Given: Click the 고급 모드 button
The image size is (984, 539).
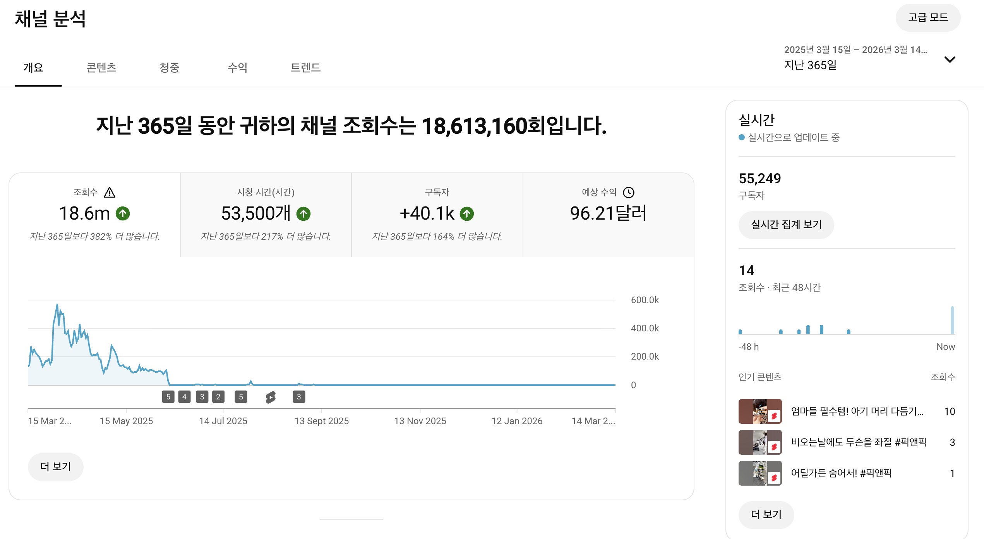Looking at the screenshot, I should pyautogui.click(x=927, y=18).
